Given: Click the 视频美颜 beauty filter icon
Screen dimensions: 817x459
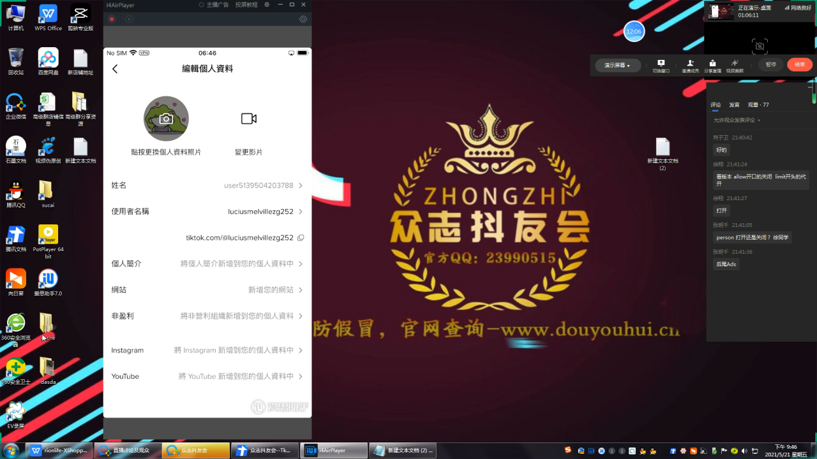Looking at the screenshot, I should pyautogui.click(x=735, y=66).
